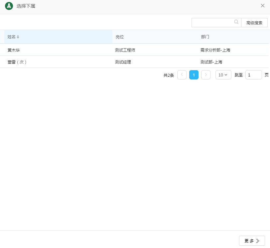Click the 跳至 page number input
Screen dimensions: 270x248
point(253,75)
